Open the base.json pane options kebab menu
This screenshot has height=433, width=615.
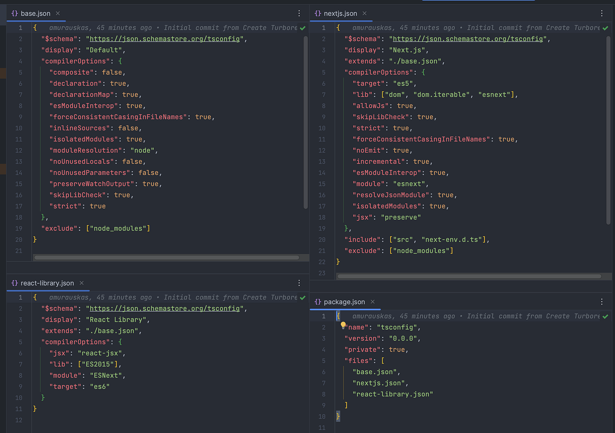click(x=299, y=14)
